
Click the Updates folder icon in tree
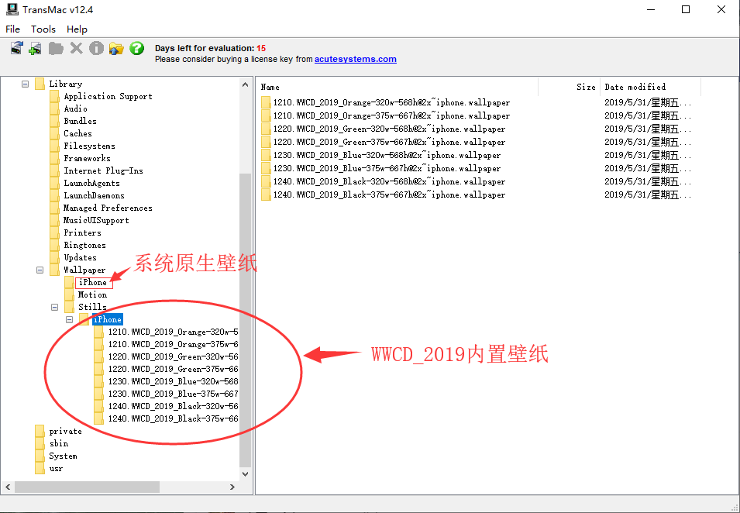55,258
